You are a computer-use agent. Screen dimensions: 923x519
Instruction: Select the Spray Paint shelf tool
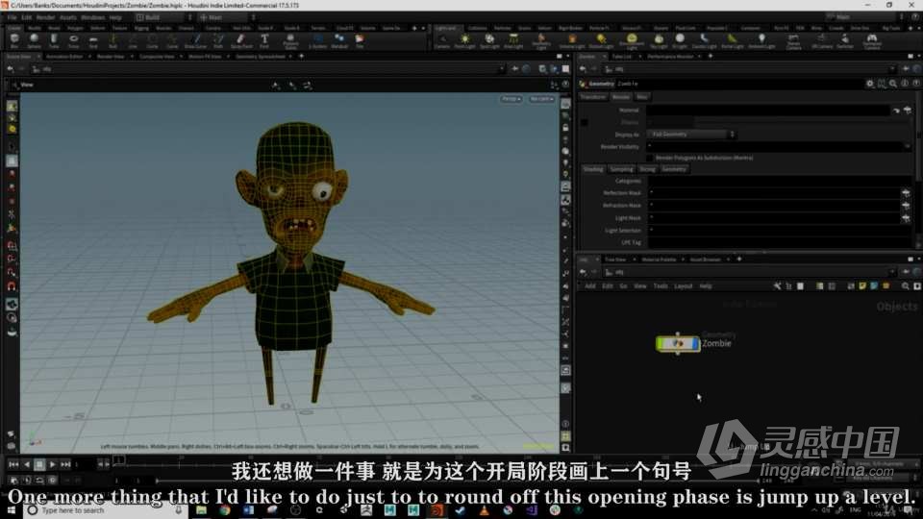(x=241, y=40)
